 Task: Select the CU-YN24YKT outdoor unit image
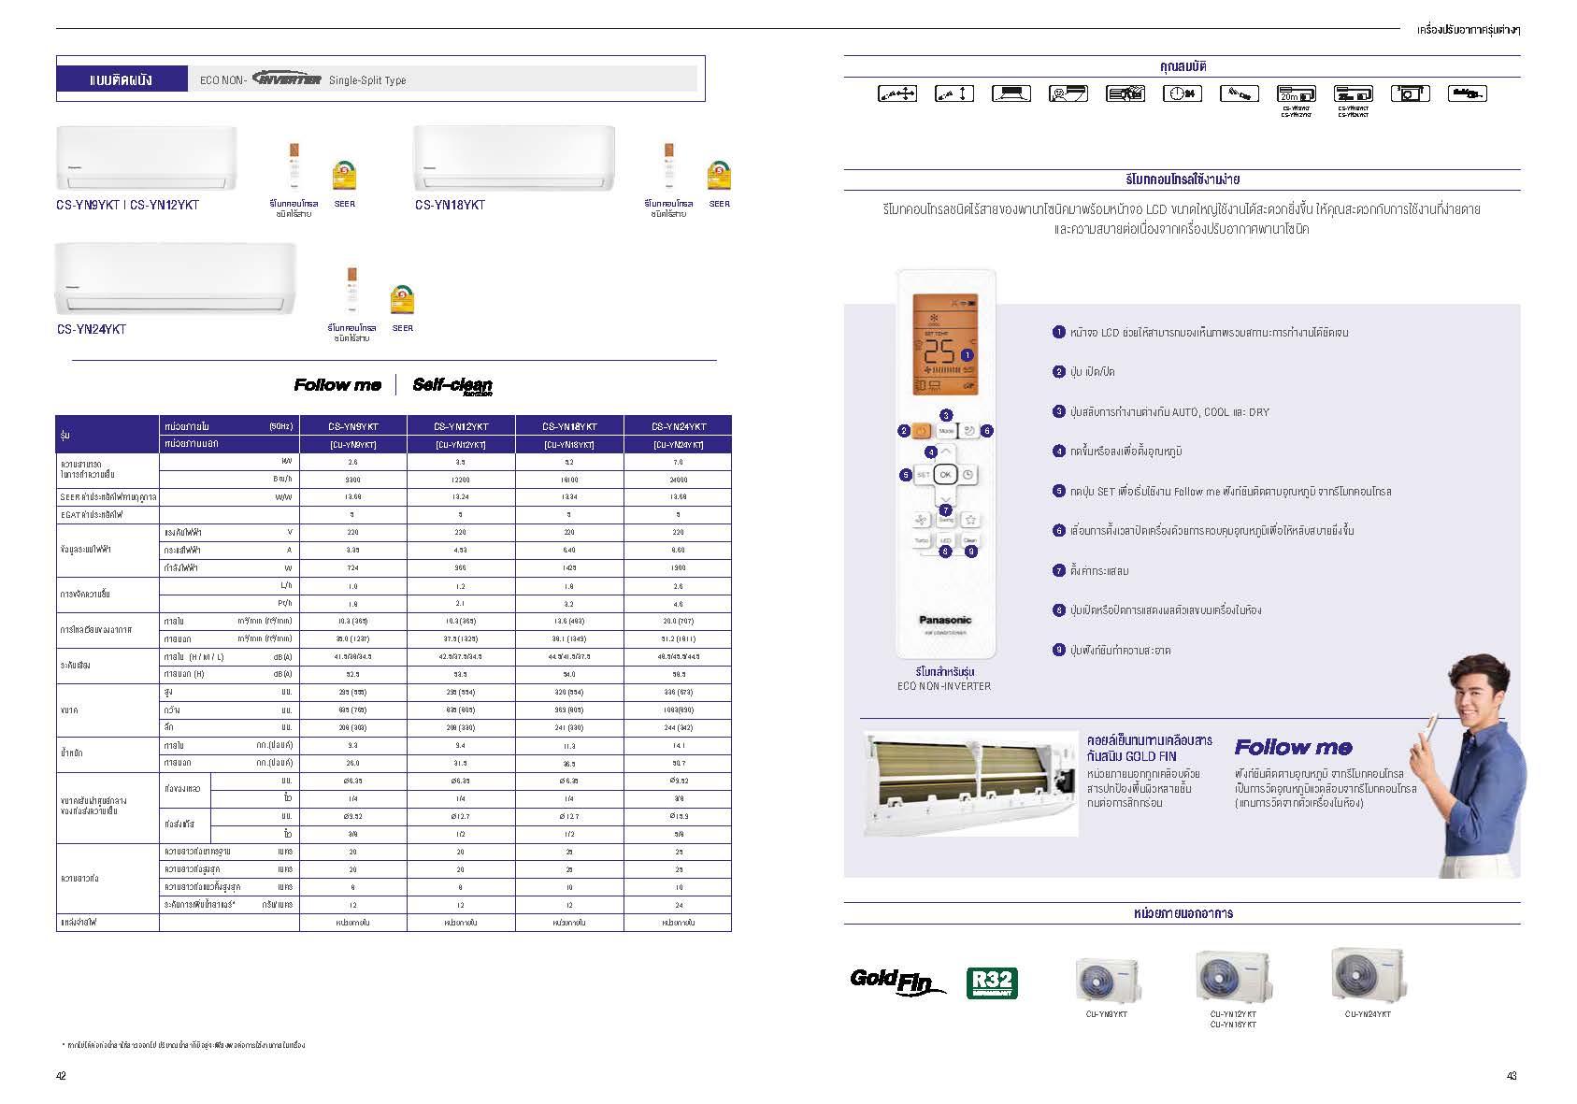click(1368, 974)
